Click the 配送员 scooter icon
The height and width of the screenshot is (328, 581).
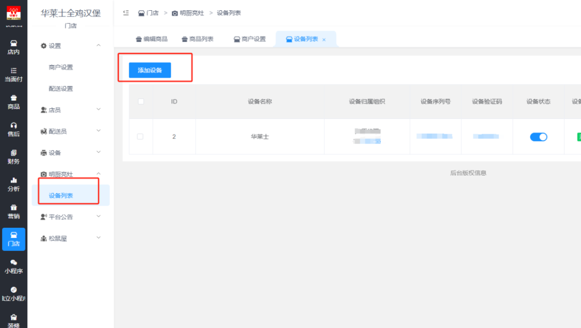click(x=43, y=131)
